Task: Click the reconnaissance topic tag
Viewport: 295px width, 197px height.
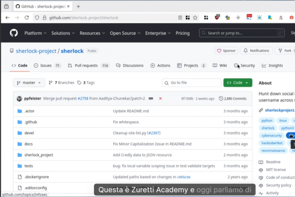Action: tap(273, 151)
